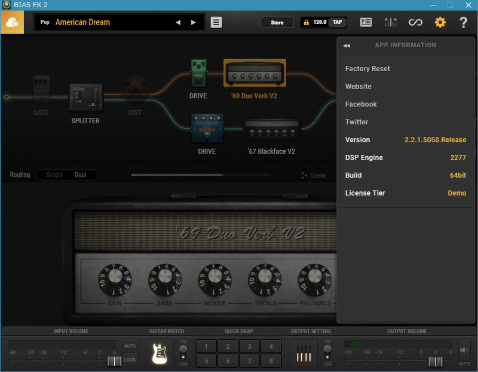This screenshot has width=478, height=372.
Task: Open the output setting faders icon
Action: coord(304,353)
